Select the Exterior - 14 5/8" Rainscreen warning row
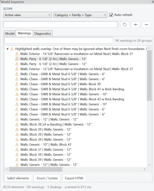154x191 pixels. tap(74, 54)
